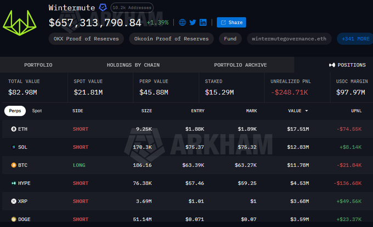This screenshot has width=373, height=227.
Task: Click the Wintermute green logo
Action: point(20,23)
